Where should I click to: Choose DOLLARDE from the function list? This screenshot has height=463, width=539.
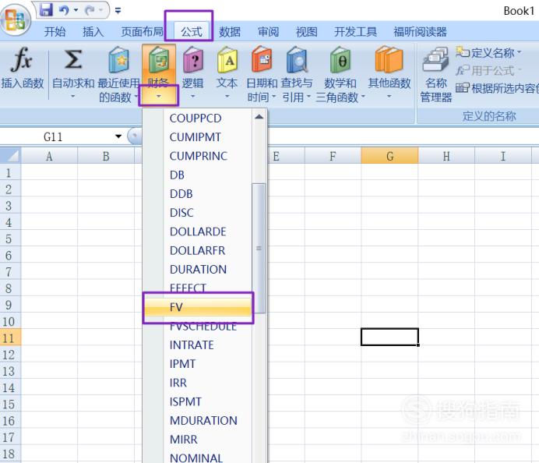[197, 231]
